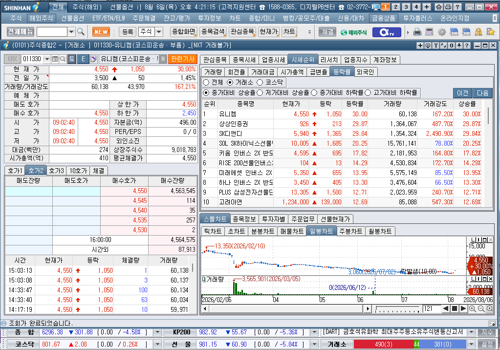Image resolution: width=500 pixels, height=350 pixels.
Task: Click the printer icon in the top toolbar
Action: (x=417, y=32)
